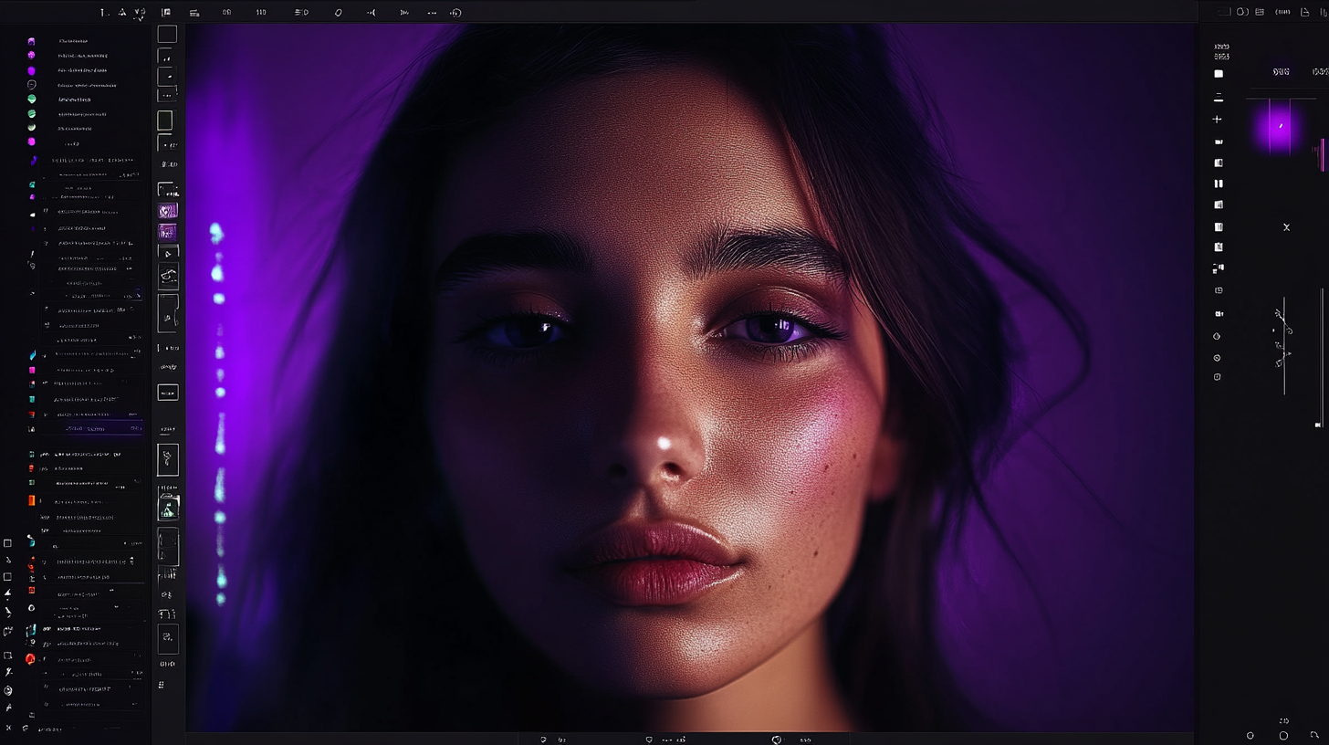This screenshot has height=745, width=1329.
Task: Click the circular arrow icon in top toolbar
Action: pos(455,13)
